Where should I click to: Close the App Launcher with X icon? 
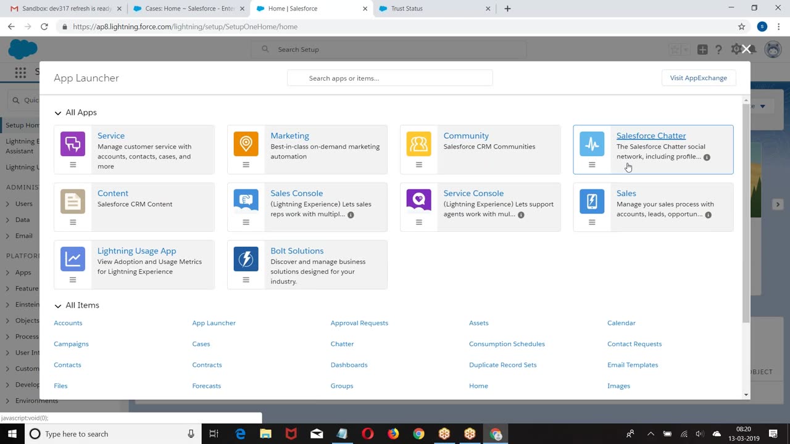(746, 49)
